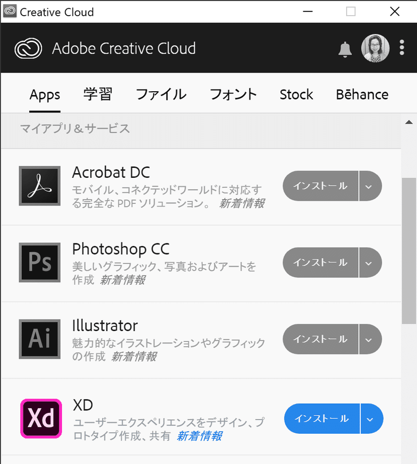Expand install options dropdown for Photoshop CC

point(370,262)
